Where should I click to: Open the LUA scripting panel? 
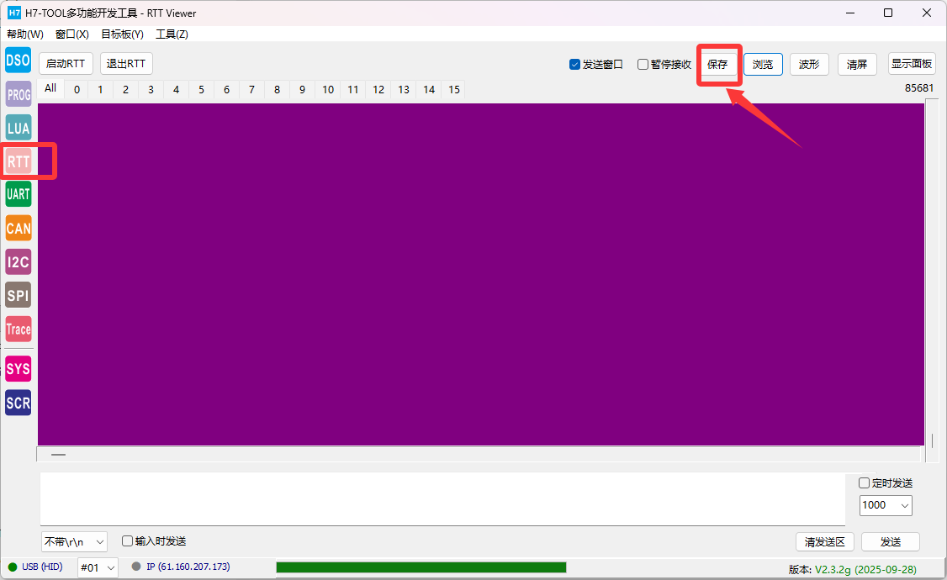[x=18, y=128]
